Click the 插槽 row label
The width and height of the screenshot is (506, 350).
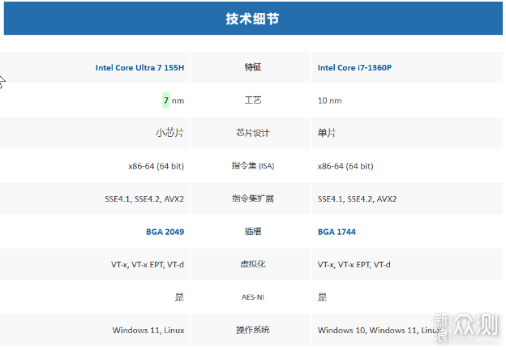[x=253, y=232]
